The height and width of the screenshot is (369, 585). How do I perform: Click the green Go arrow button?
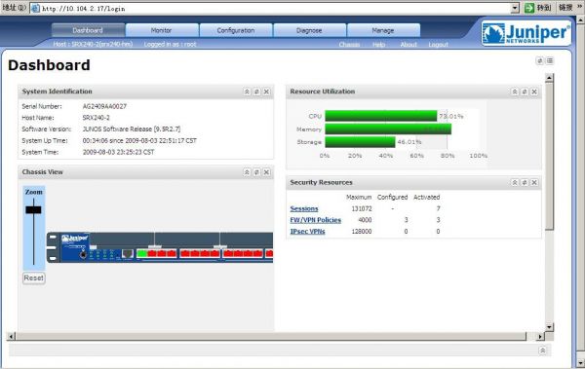tap(529, 8)
